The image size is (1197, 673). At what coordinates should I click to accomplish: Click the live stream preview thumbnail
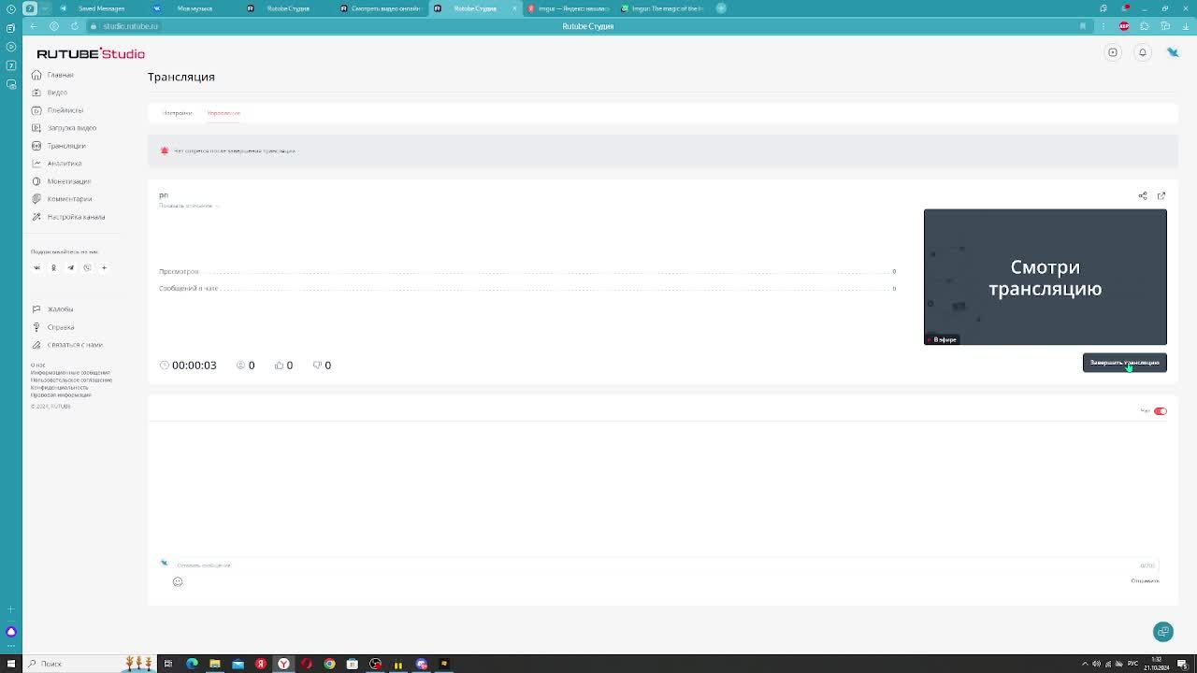coord(1046,277)
